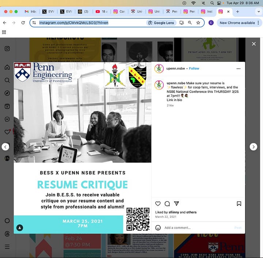263x258 pixels.
Task: Switch to first X EVW tab
Action: click(48, 12)
